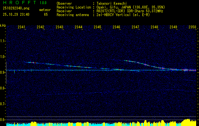This screenshot has height=126, width=199.
Task: Click the meteor count 65
Action: 46,14
